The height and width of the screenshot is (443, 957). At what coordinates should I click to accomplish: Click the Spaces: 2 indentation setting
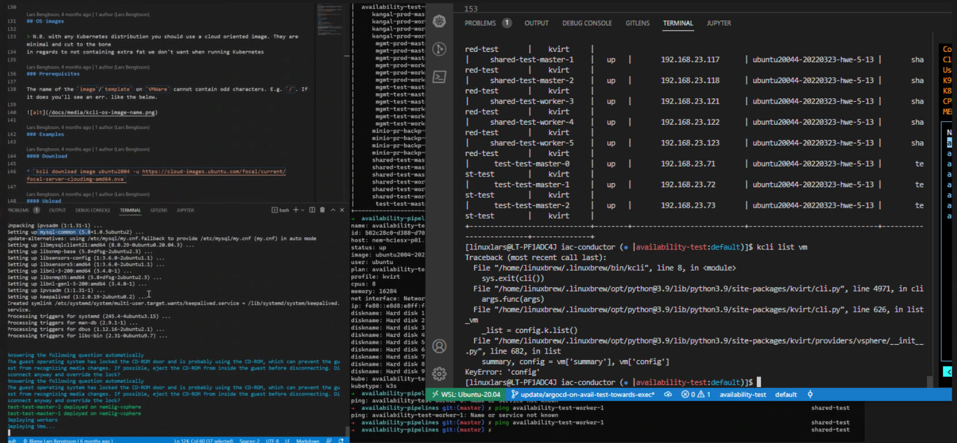(x=249, y=440)
